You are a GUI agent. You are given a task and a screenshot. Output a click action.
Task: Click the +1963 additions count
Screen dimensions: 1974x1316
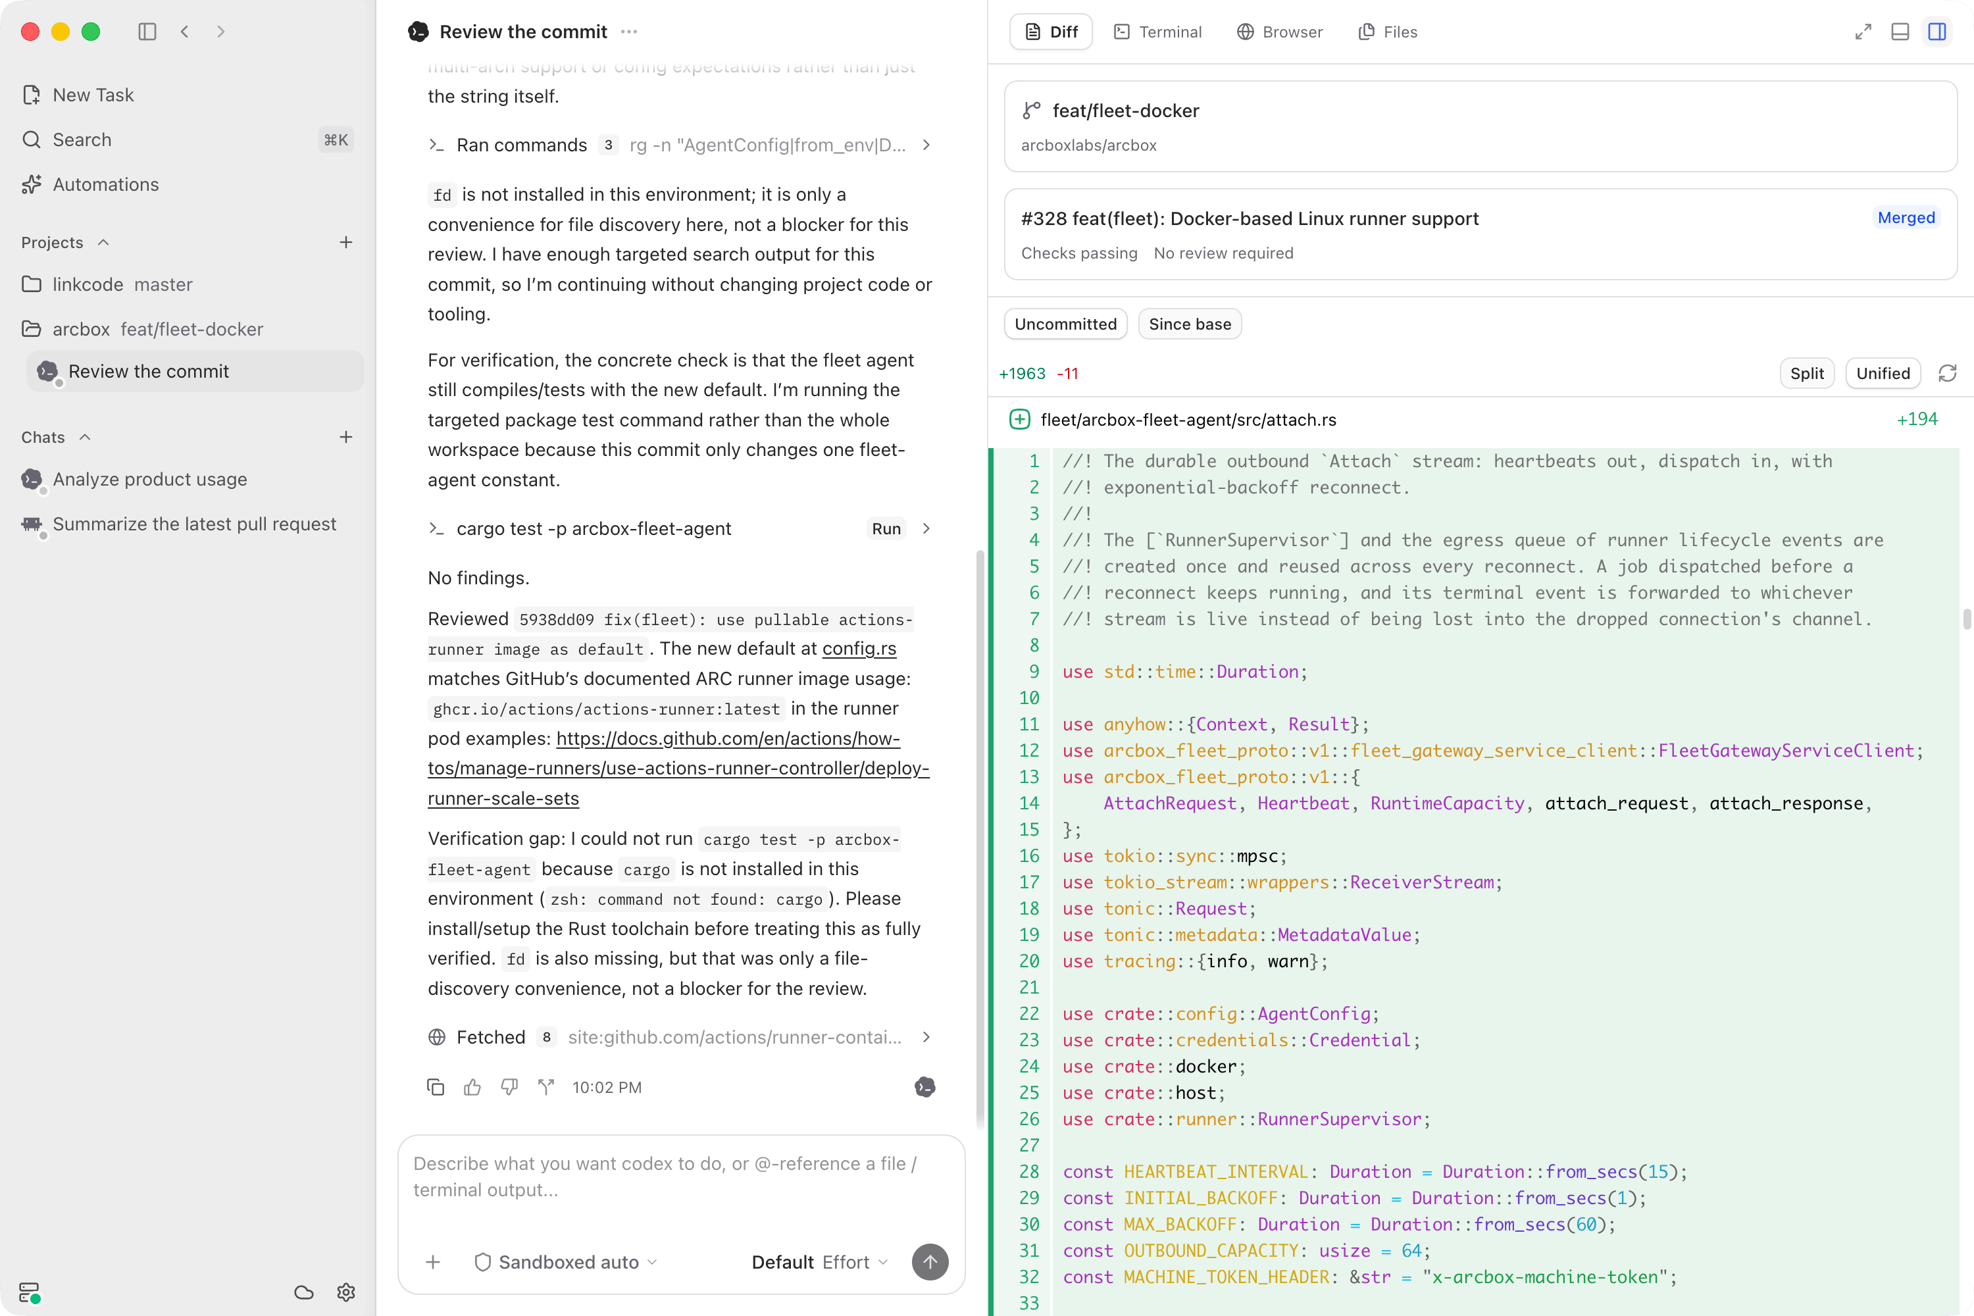[x=1021, y=374]
